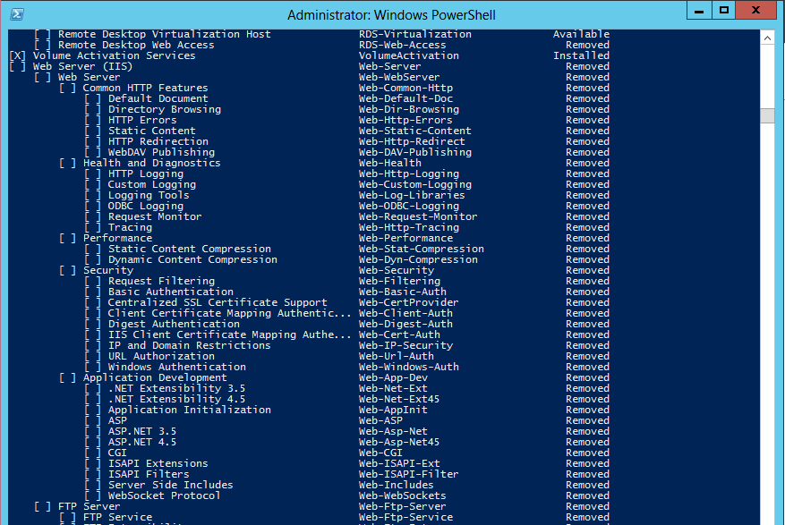Open the PowerShell system menu icon

17,14
